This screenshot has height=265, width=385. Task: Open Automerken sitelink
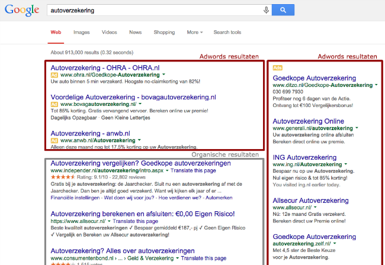click(x=219, y=198)
